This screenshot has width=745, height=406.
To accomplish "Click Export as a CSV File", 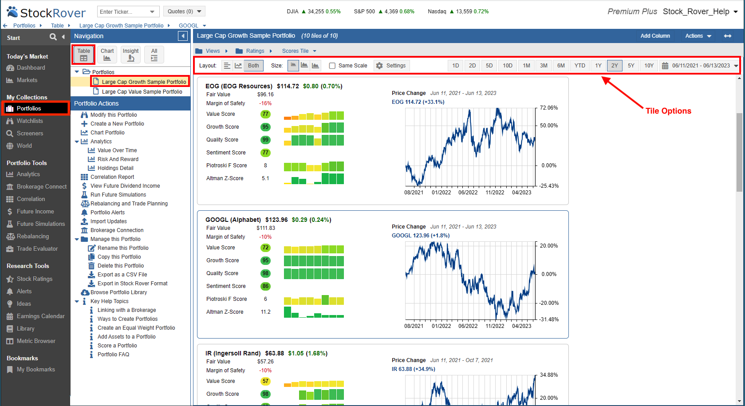I will tap(122, 274).
